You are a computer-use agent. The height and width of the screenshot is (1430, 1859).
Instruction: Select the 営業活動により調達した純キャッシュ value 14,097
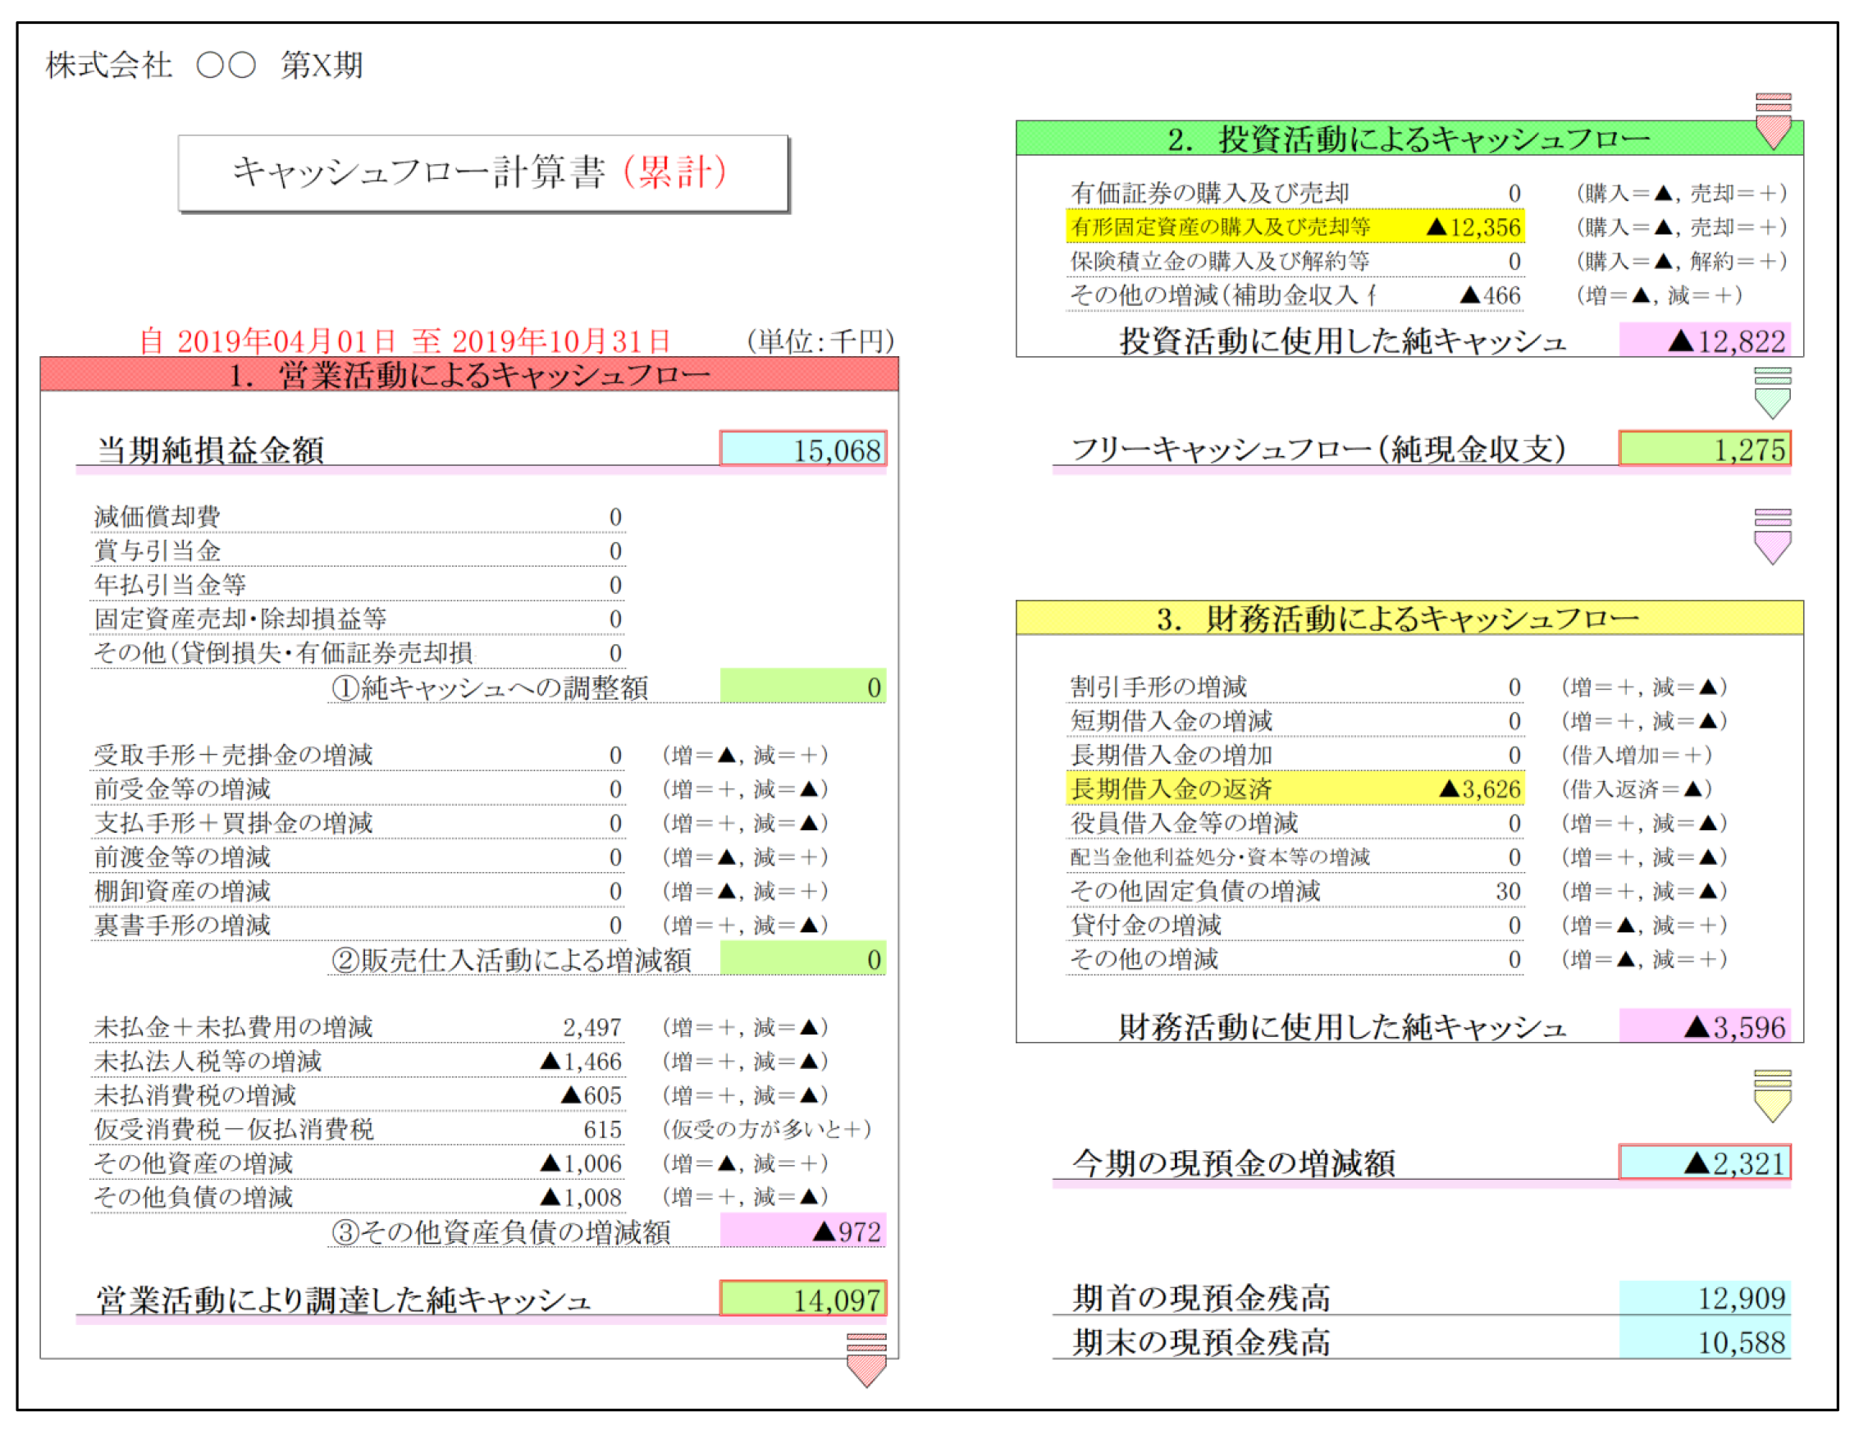pyautogui.click(x=802, y=1298)
